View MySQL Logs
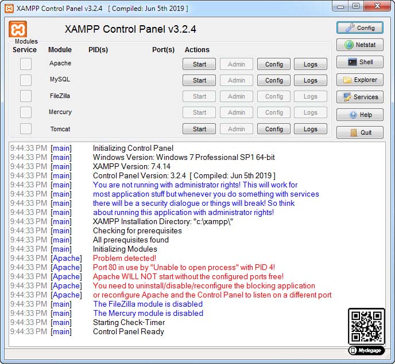 pyautogui.click(x=311, y=80)
